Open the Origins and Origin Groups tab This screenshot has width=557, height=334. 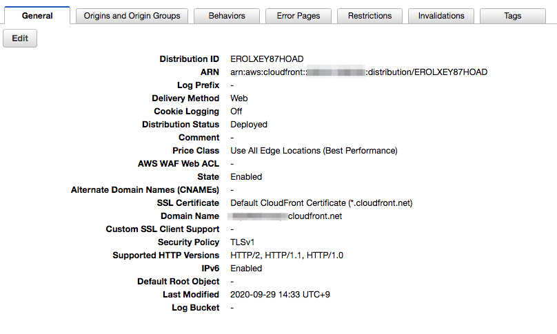coord(132,16)
